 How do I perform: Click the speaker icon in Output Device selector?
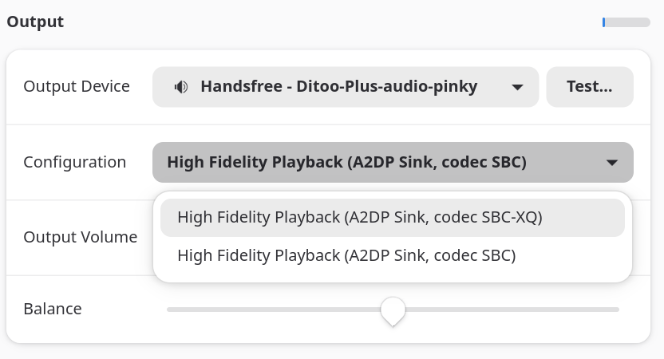tap(181, 87)
